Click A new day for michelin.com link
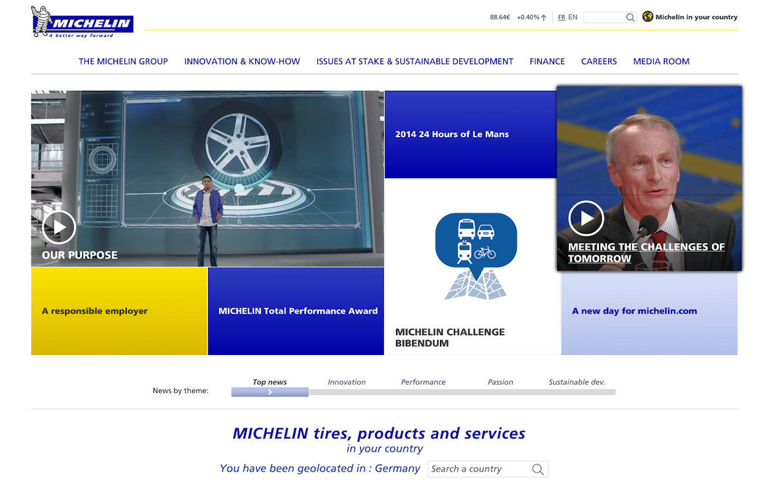 (634, 311)
